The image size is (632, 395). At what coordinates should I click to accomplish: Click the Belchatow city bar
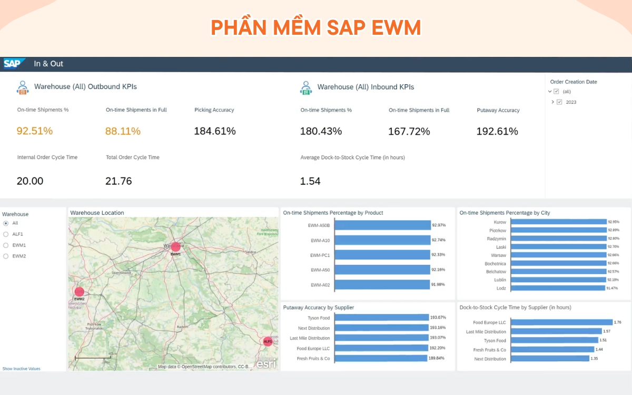coord(559,272)
